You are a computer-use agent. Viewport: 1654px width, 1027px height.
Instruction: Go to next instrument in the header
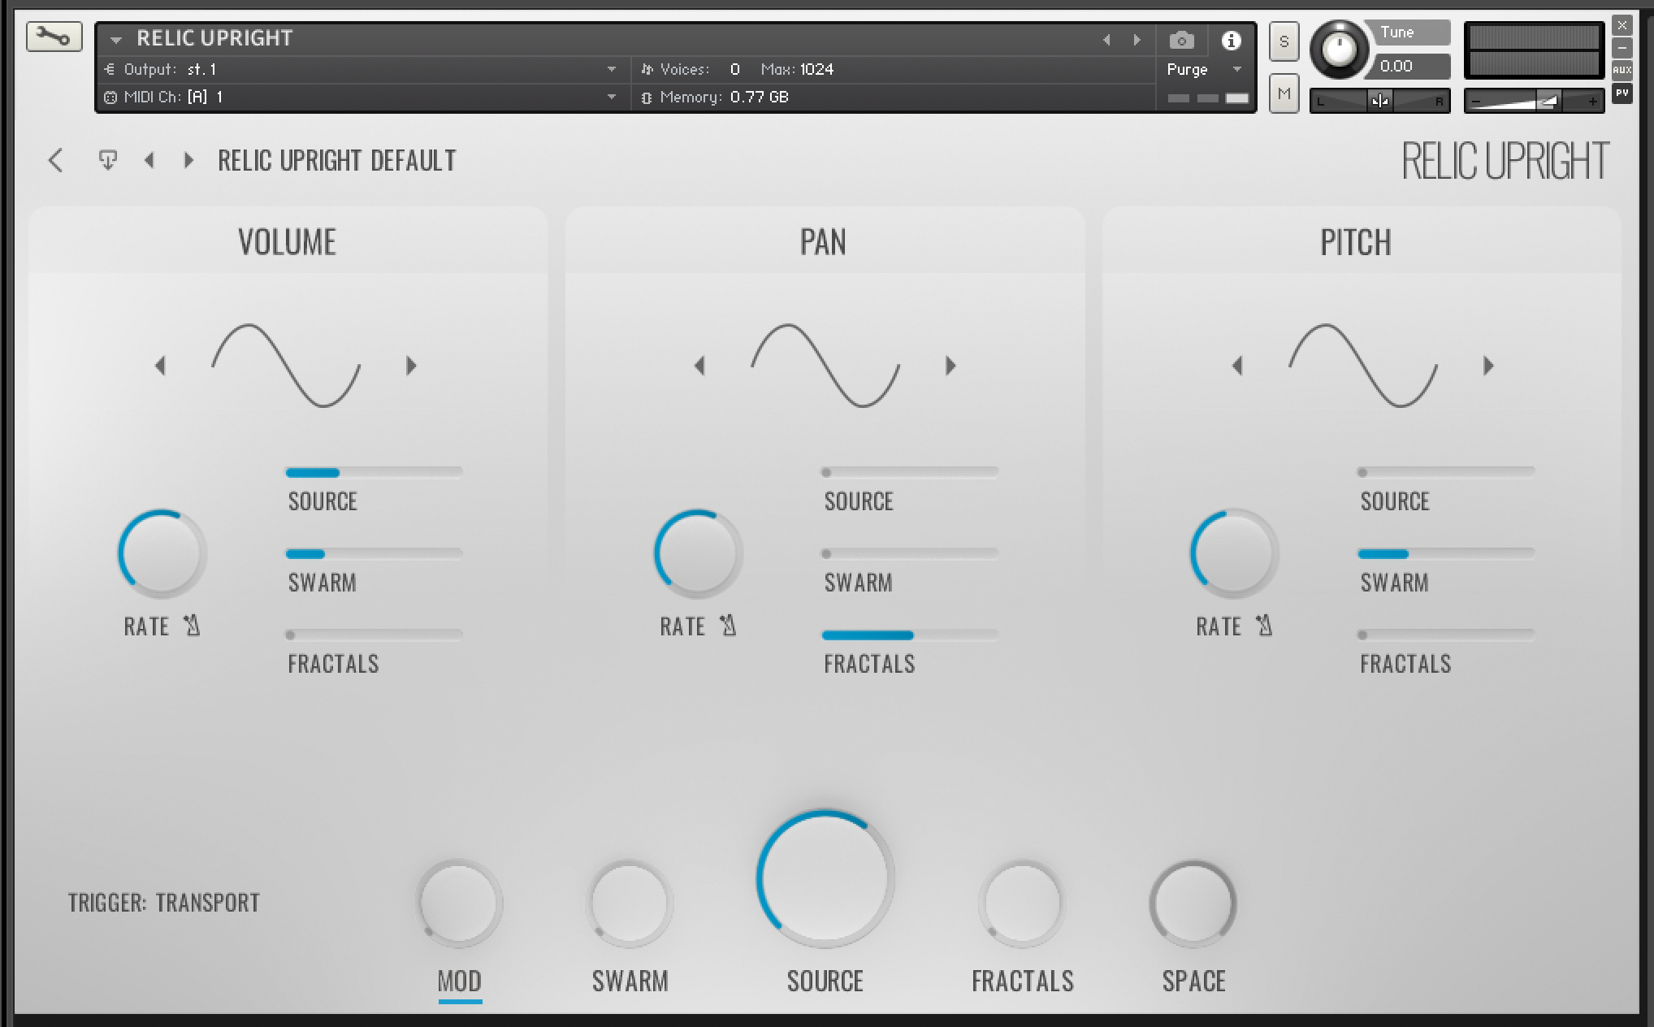(x=1137, y=40)
